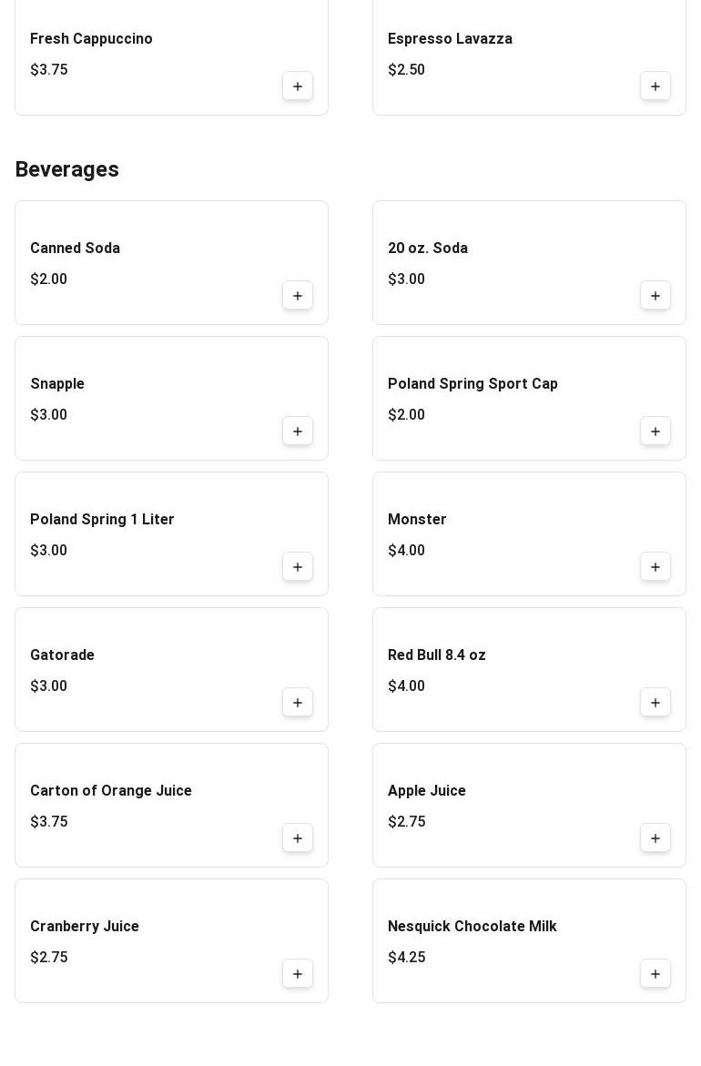This screenshot has height=1066, width=701.
Task: Add Nesquick Chocolate Milk item
Action: click(655, 974)
